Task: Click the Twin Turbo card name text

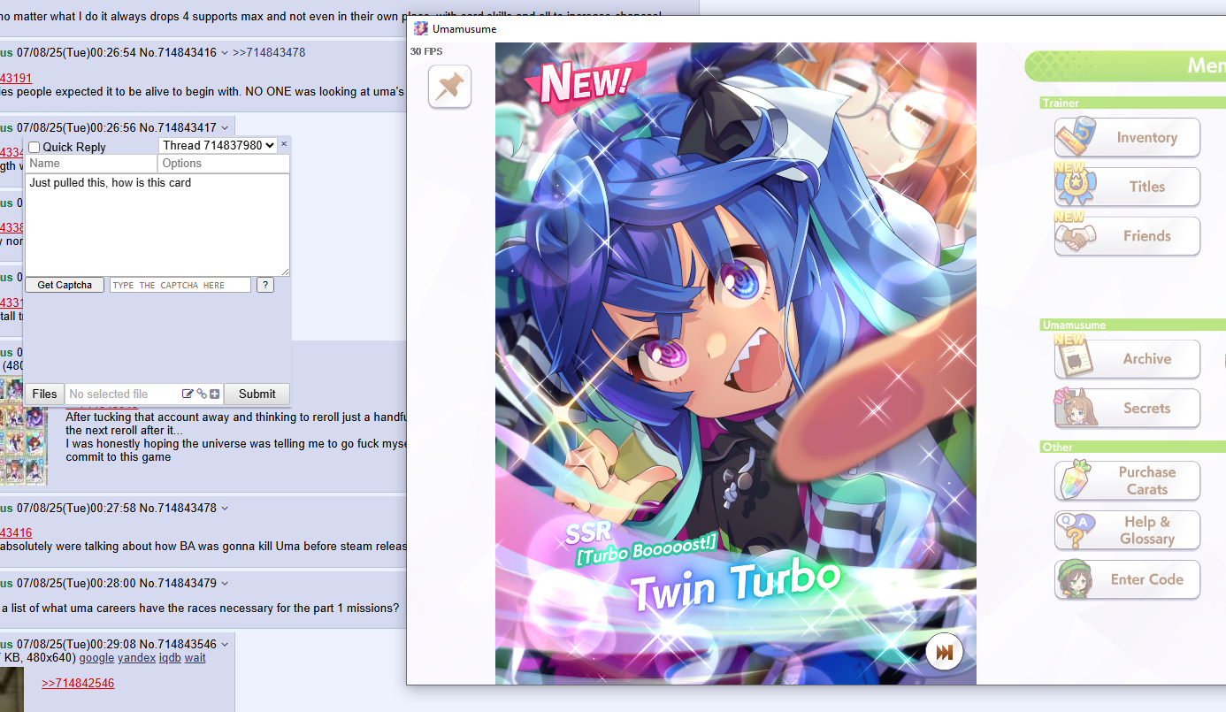Action: 736,585
